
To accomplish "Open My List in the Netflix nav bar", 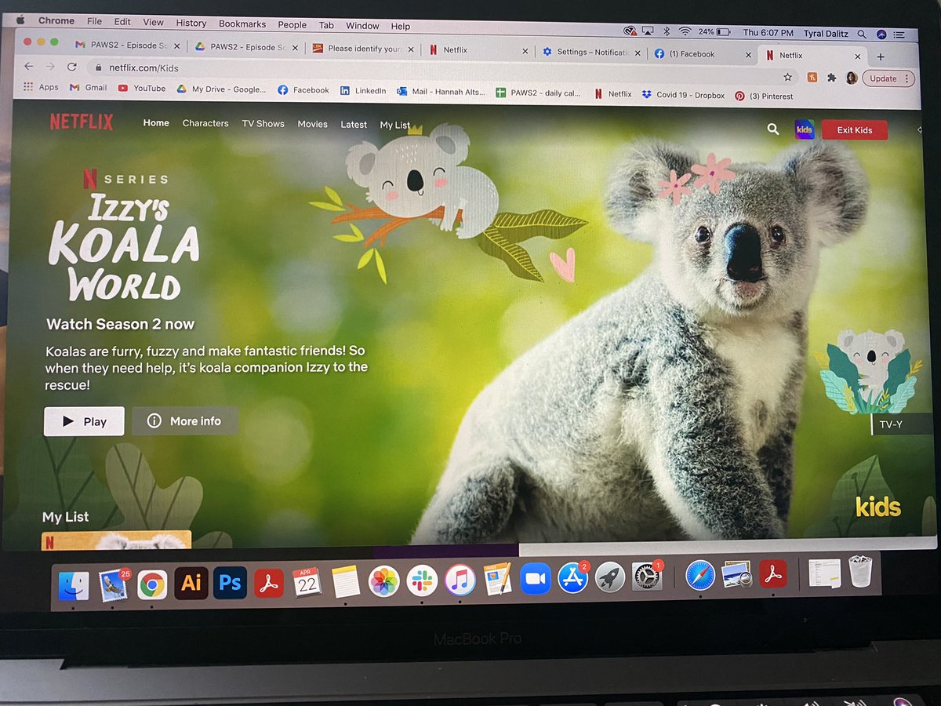I will 395,125.
